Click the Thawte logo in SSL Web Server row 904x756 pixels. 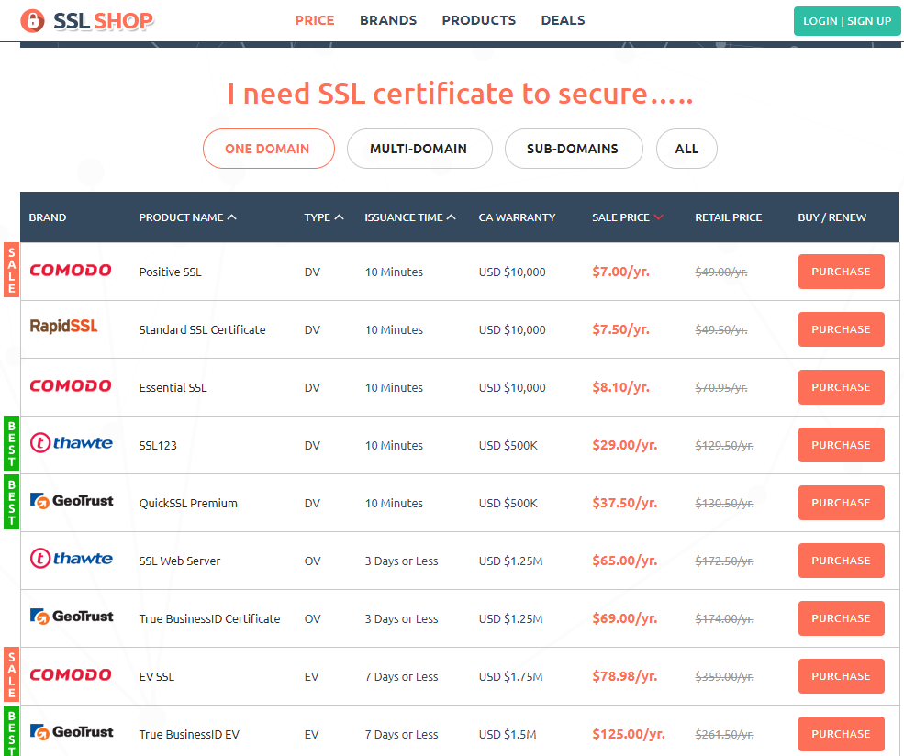(x=71, y=559)
